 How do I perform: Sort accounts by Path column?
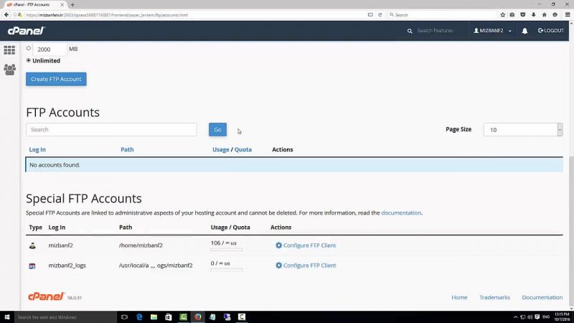127,149
